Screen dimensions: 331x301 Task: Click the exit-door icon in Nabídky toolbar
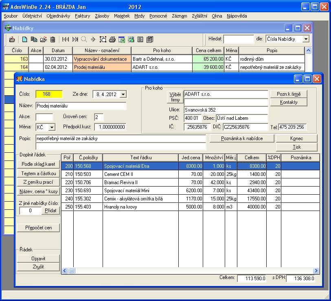(x=12, y=39)
